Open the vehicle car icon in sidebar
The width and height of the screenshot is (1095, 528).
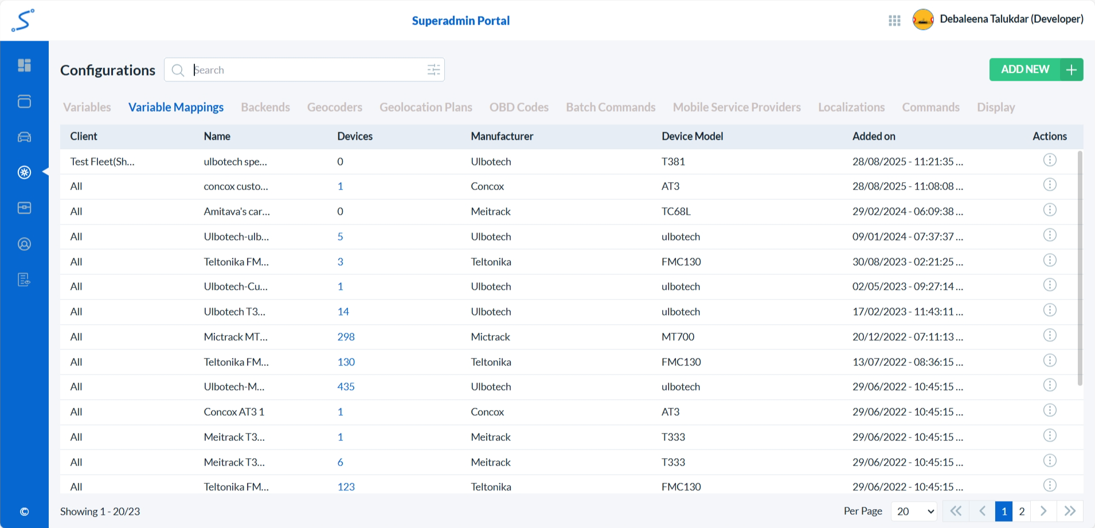[x=24, y=137]
